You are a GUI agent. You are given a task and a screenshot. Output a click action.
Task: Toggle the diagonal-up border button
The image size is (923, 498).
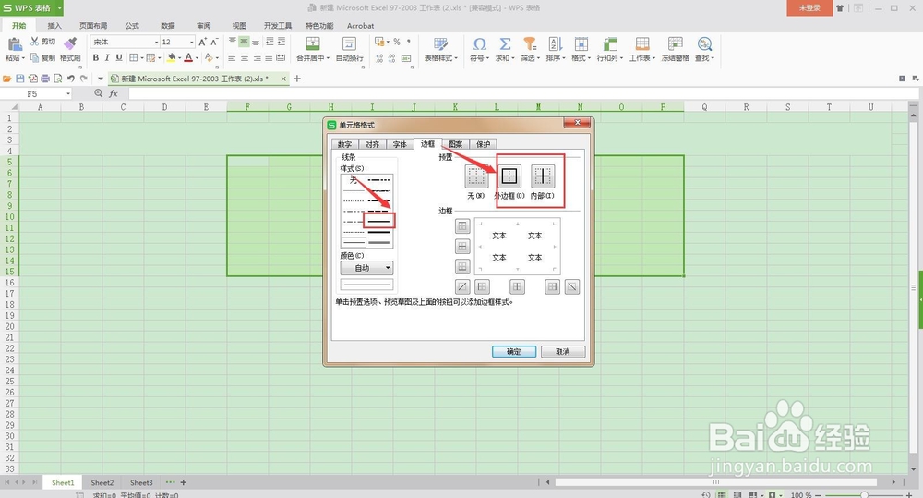pos(462,287)
